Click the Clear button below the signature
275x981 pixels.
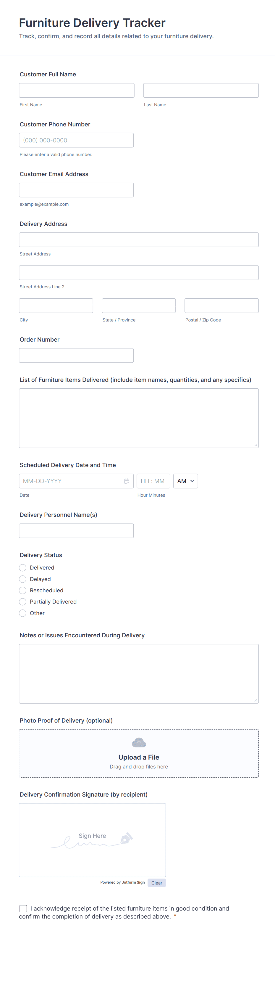(157, 883)
